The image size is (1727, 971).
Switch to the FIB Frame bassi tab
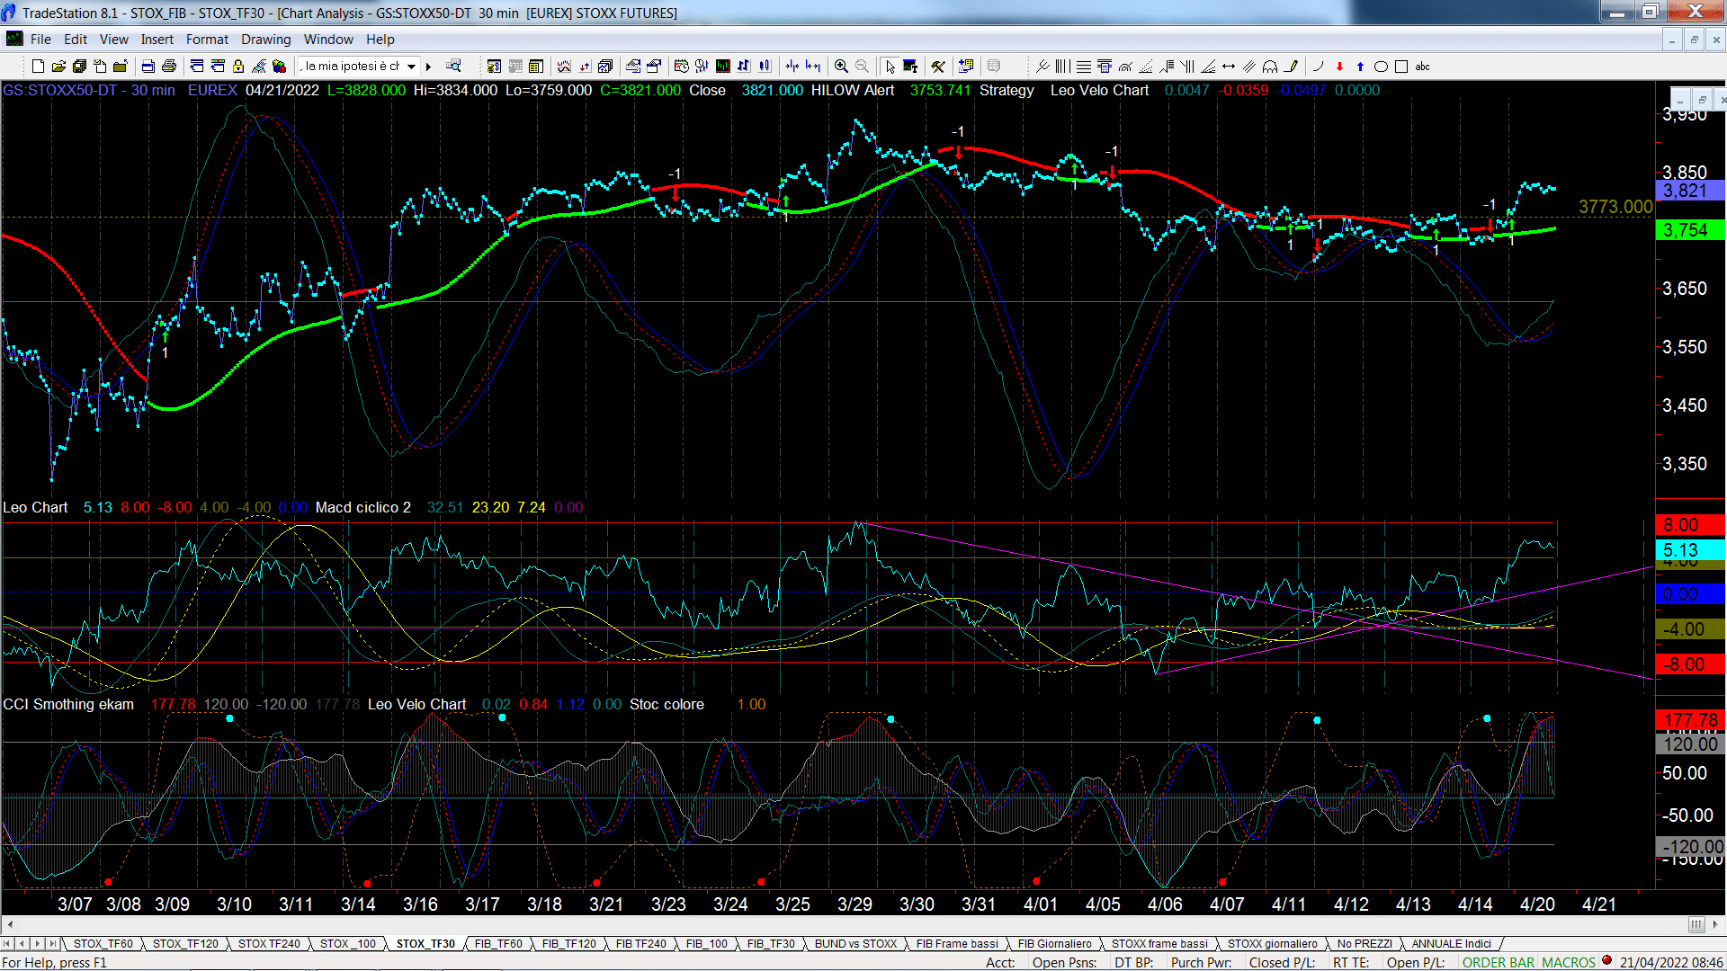click(x=957, y=944)
